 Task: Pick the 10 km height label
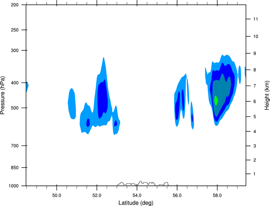point(256,36)
